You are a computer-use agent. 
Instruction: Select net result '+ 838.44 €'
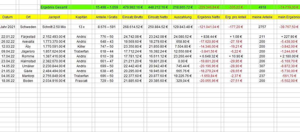coord(208,36)
